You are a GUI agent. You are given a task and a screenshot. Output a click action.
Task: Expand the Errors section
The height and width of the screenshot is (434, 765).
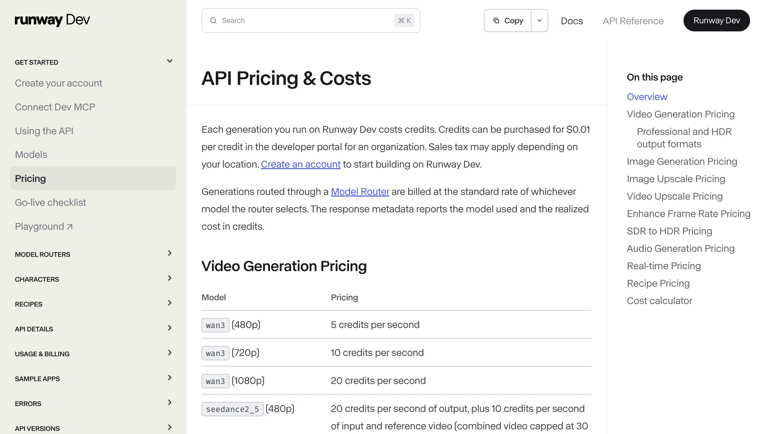[170, 402]
